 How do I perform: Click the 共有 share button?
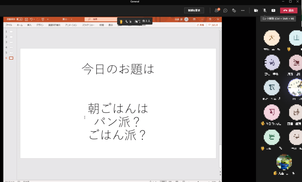point(200,25)
